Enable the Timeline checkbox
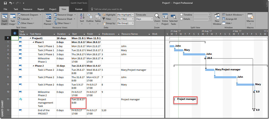This screenshot has width=269, height=119. tap(182, 15)
